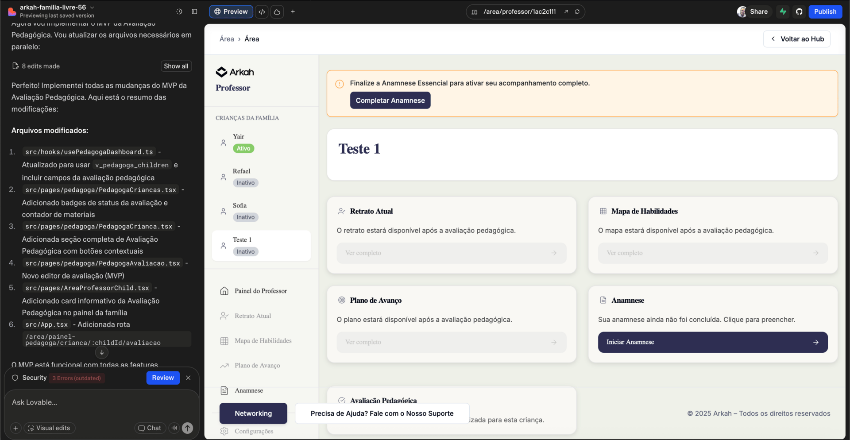
Task: Click the '8 edits made' file icon
Action: click(15, 66)
